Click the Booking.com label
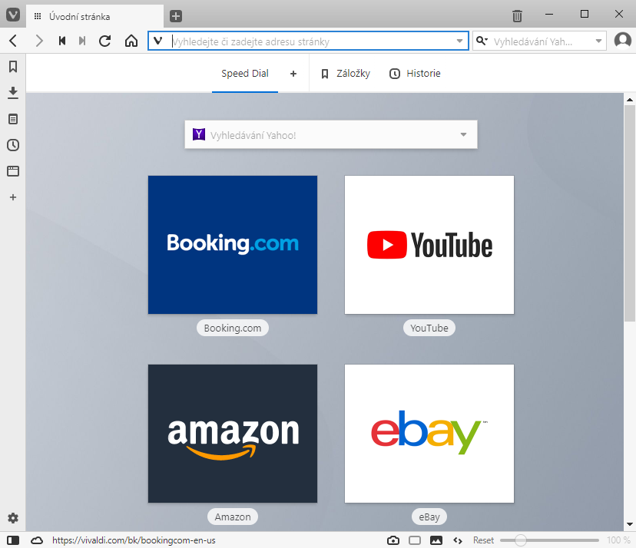The width and height of the screenshot is (636, 548). click(233, 328)
